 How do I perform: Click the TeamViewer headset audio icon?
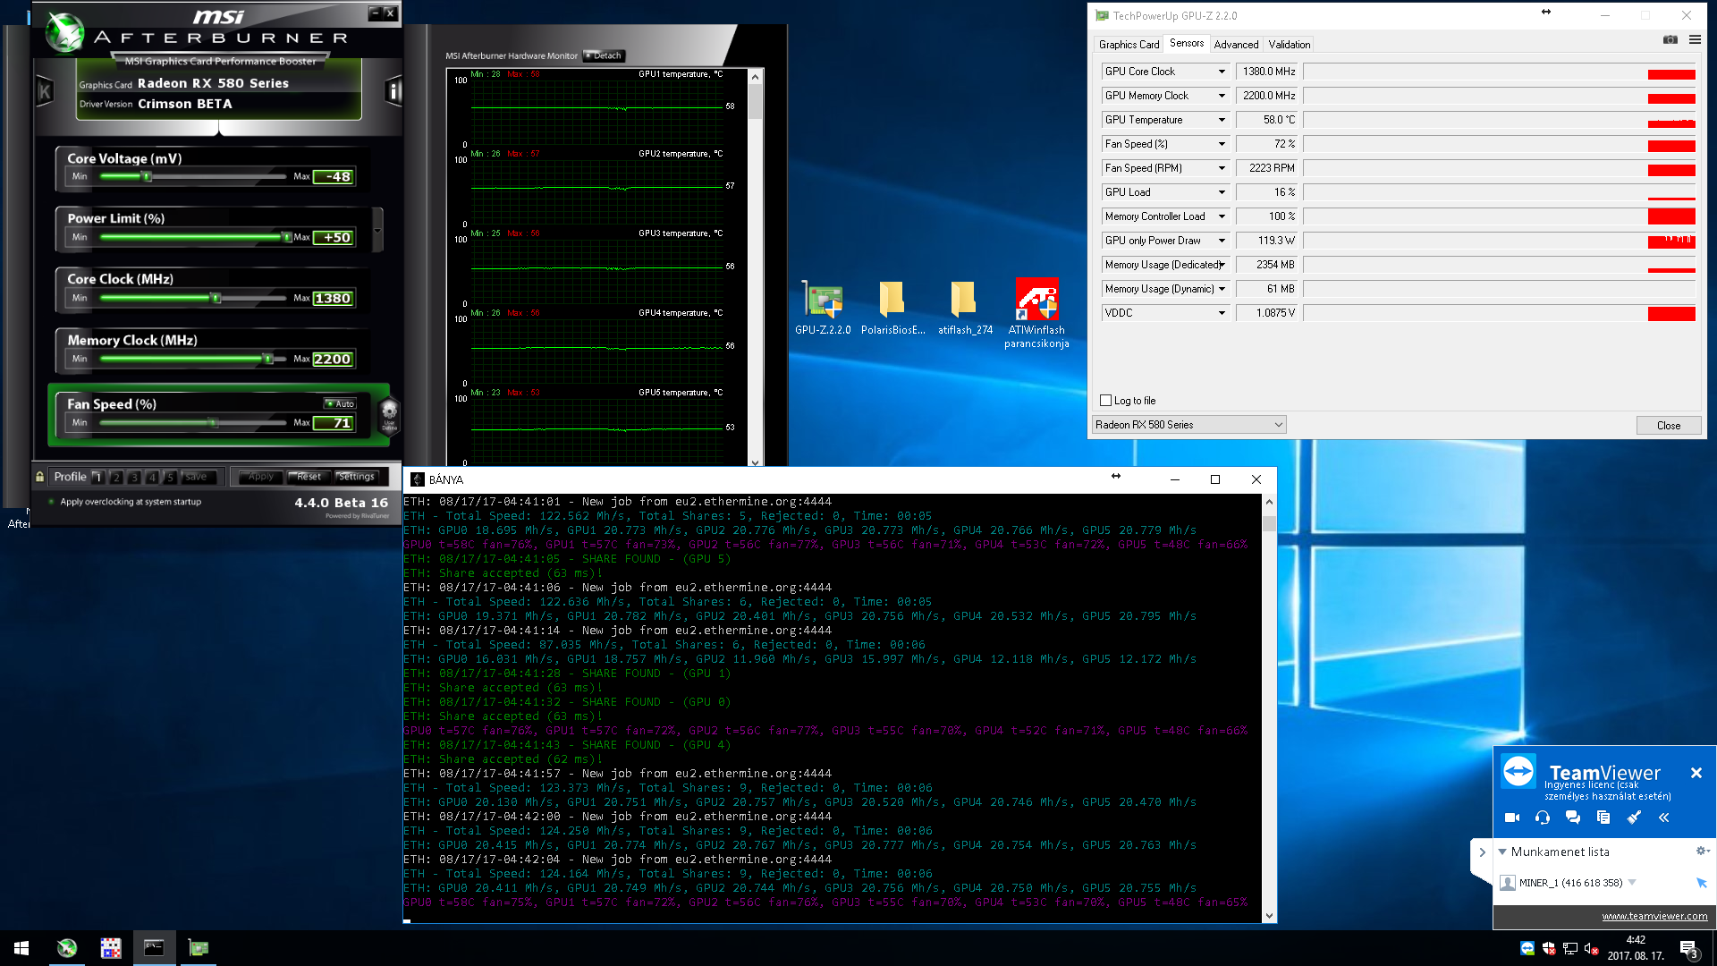coord(1543,818)
